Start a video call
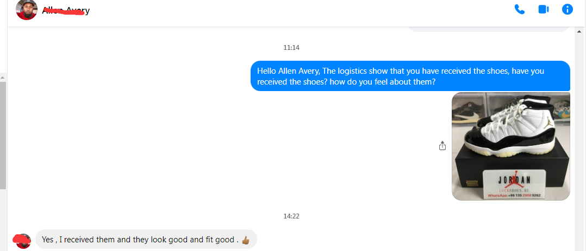The width and height of the screenshot is (586, 251). (x=544, y=9)
